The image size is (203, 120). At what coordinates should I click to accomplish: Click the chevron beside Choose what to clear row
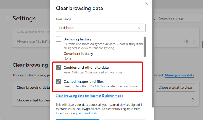pyautogui.click(x=193, y=100)
